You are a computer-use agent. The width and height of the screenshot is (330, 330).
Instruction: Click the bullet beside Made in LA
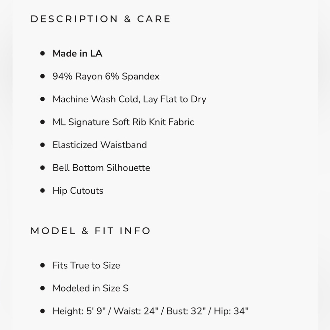(43, 53)
